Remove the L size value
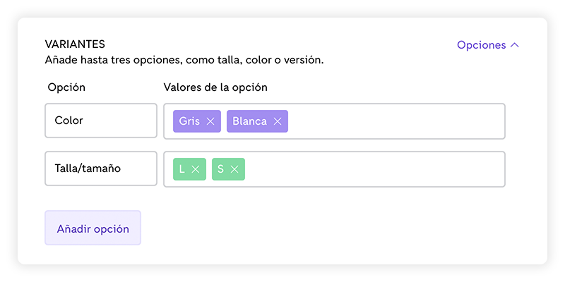This screenshot has width=565, height=282. click(196, 169)
